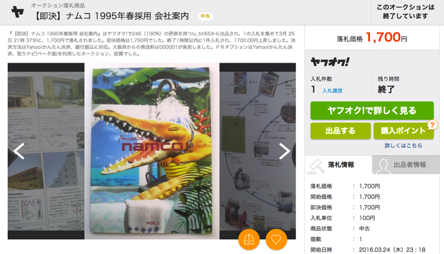Show the previous image with left arrow
Viewport: 444px width, 254px height.
click(x=19, y=151)
